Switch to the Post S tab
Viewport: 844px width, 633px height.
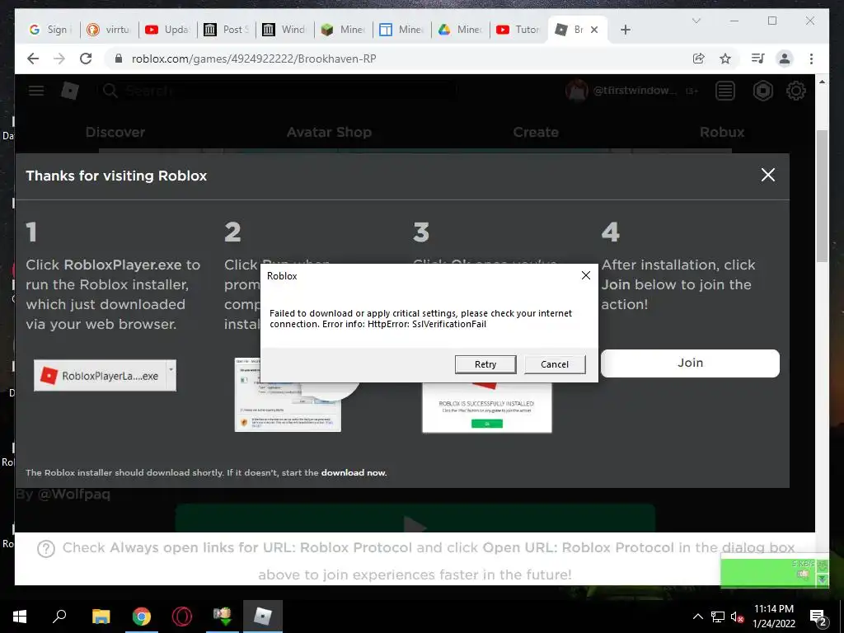click(226, 30)
